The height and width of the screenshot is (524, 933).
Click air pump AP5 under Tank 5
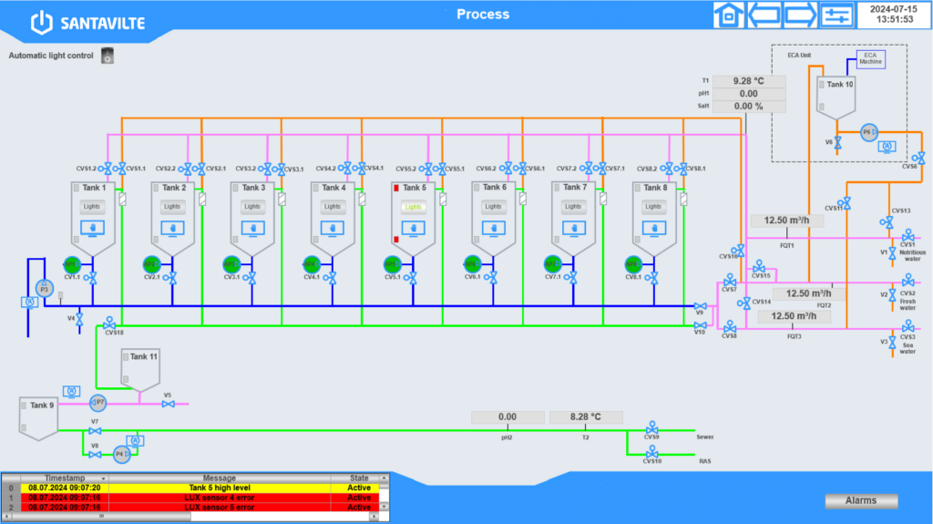[392, 264]
